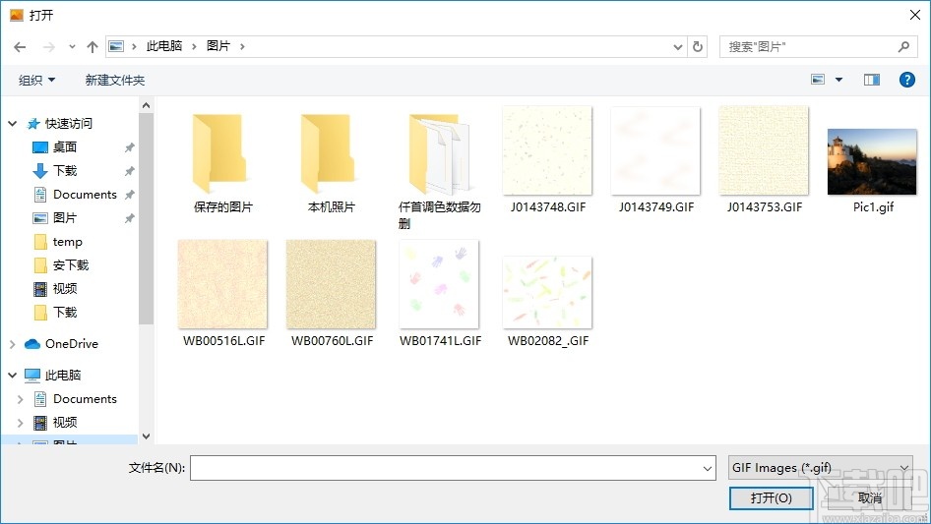Click 此电脑 in the address path
This screenshot has width=931, height=524.
click(x=164, y=46)
